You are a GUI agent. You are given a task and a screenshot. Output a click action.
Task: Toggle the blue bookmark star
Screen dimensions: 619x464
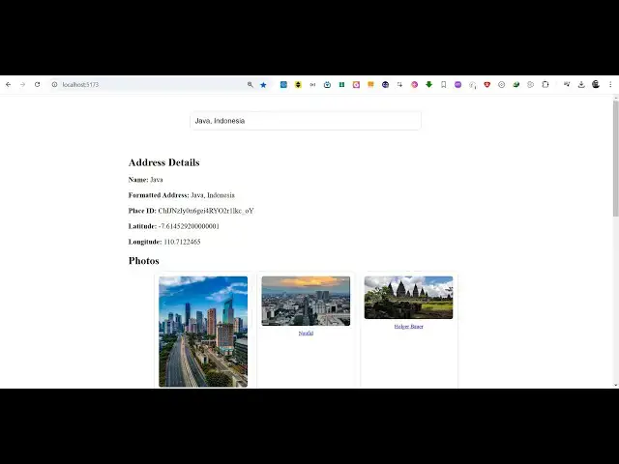point(263,84)
